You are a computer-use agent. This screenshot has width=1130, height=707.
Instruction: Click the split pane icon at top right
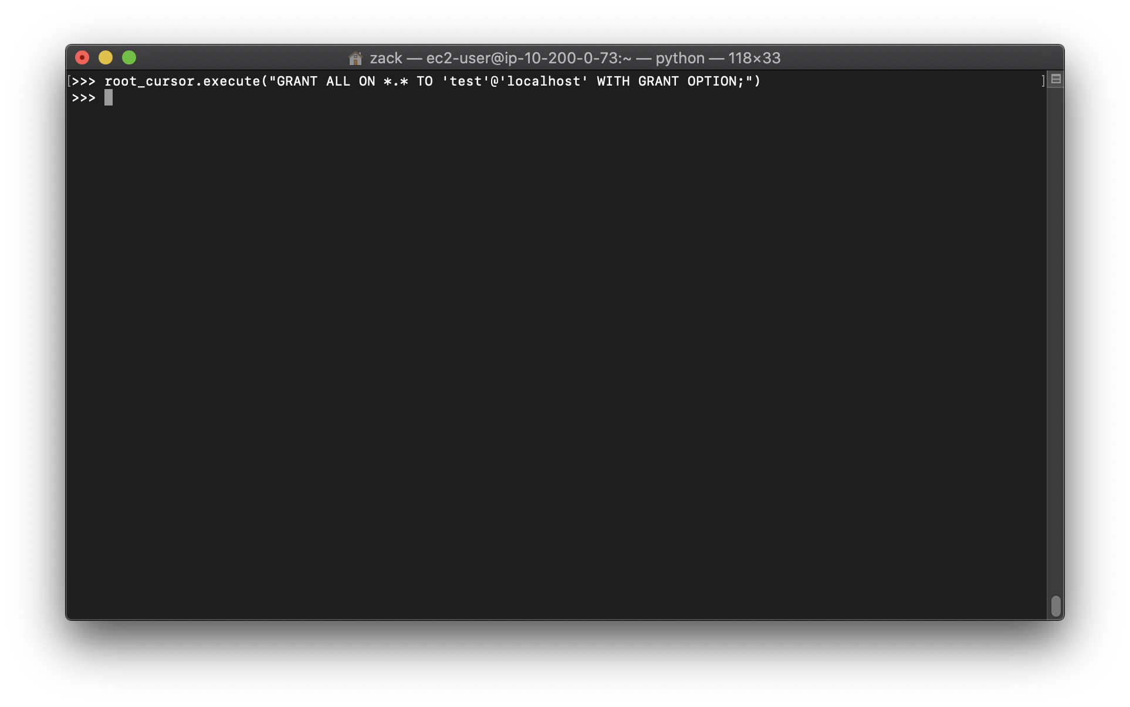(x=1055, y=79)
